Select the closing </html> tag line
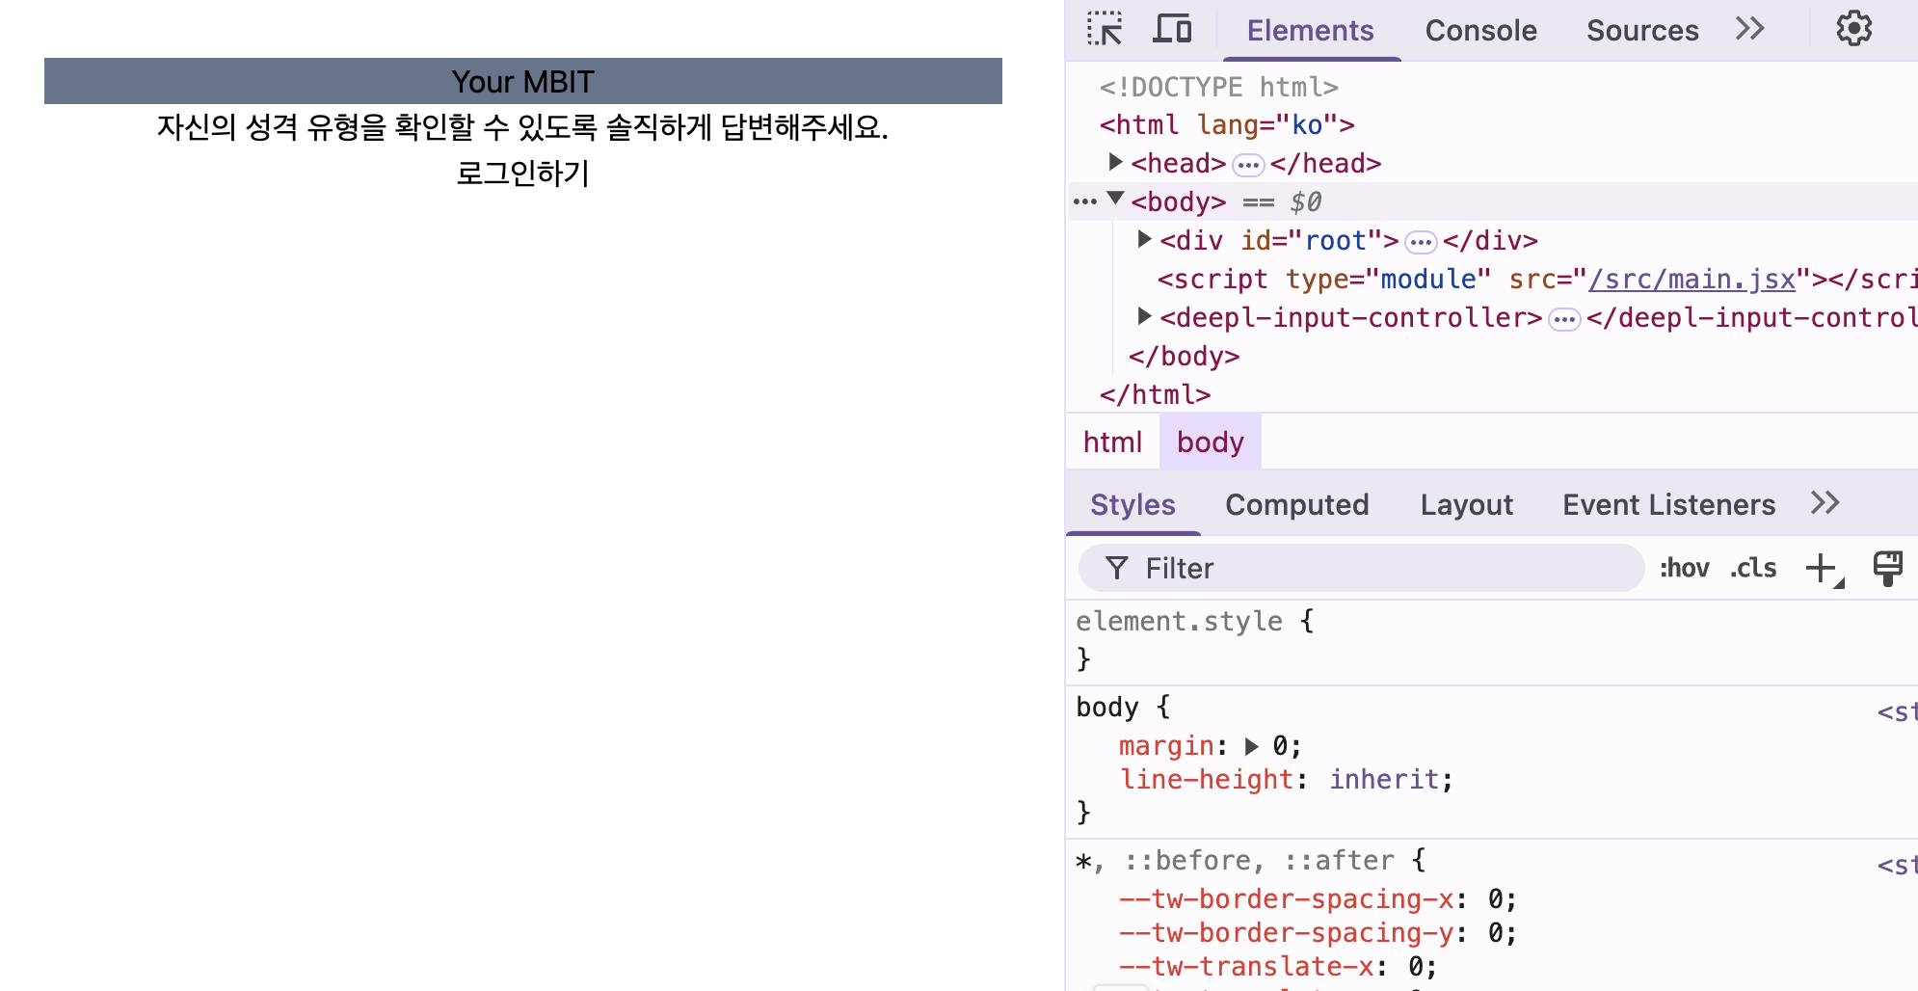The image size is (1918, 991). pos(1155,394)
